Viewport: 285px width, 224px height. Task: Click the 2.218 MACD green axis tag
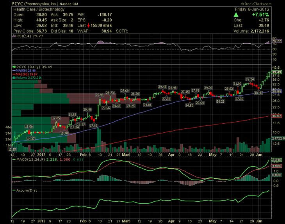[277, 160]
